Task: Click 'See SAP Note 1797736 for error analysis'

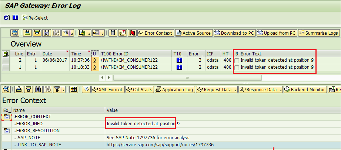Action: click(148, 138)
